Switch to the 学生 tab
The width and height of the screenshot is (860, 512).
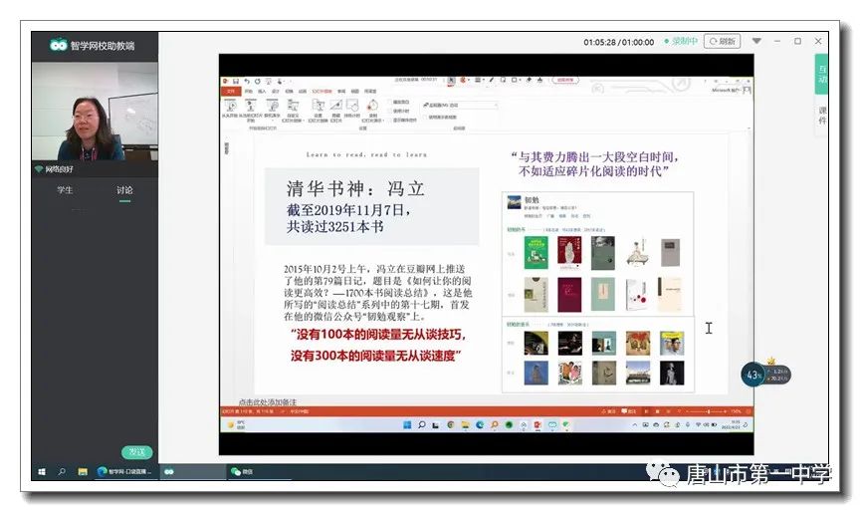[65, 190]
